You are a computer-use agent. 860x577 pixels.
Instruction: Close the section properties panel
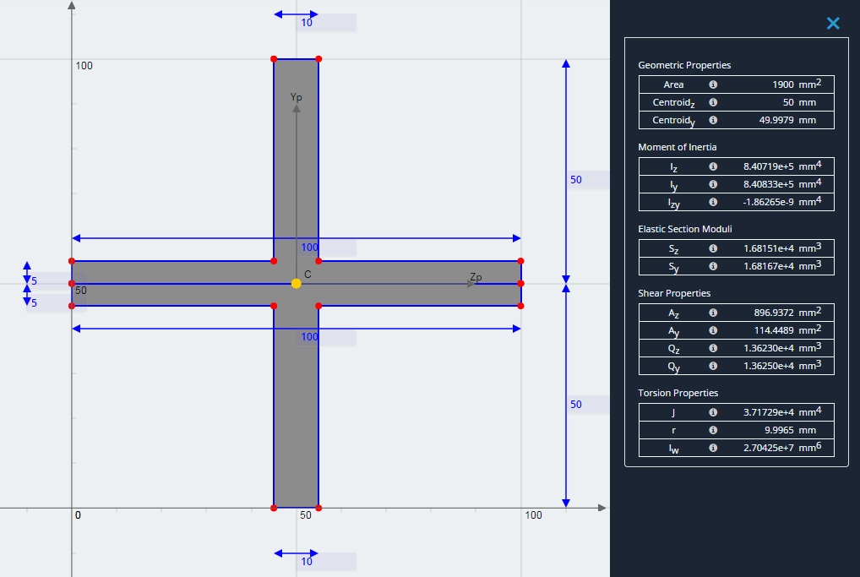[833, 23]
